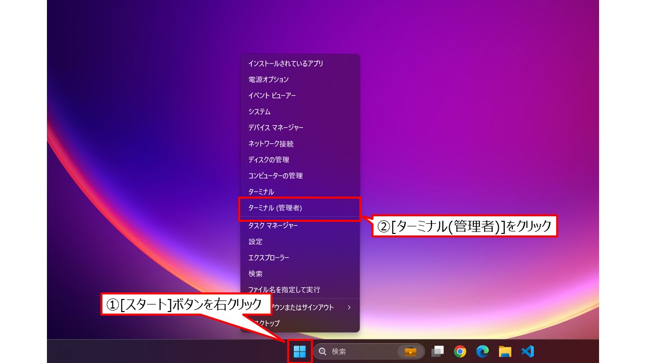Open エクスプローラー menu entry

300,258
